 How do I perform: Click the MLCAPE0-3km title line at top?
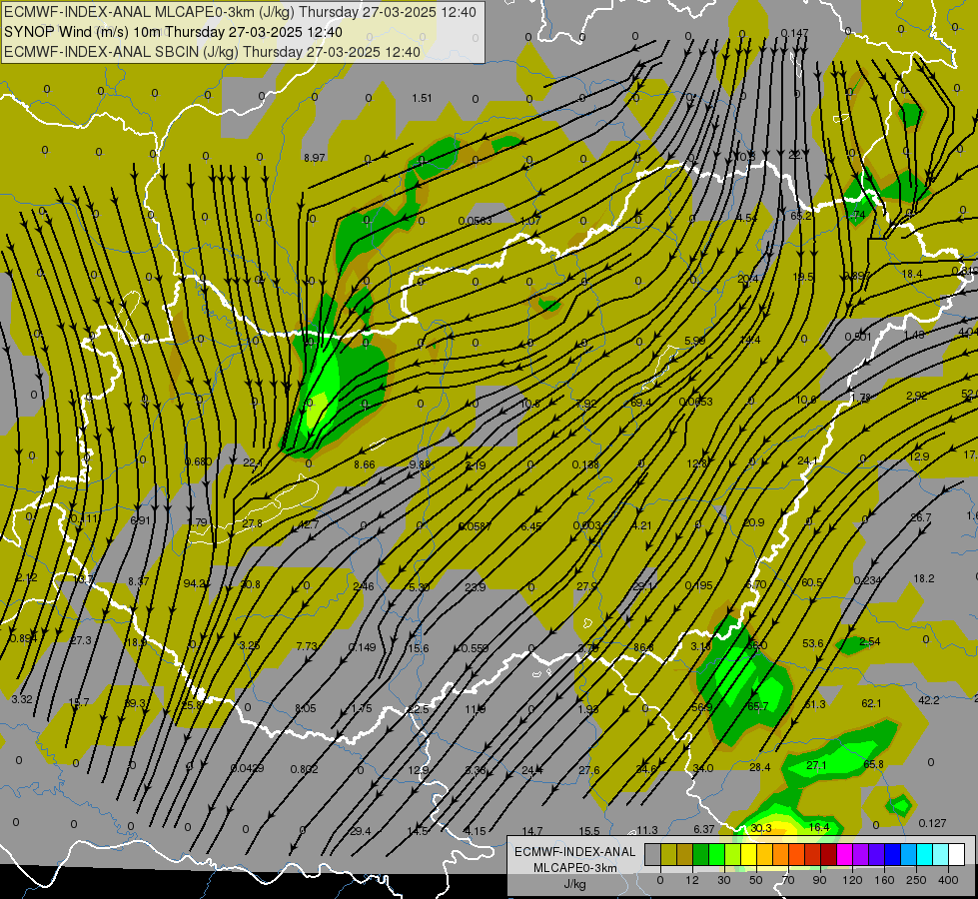point(240,12)
